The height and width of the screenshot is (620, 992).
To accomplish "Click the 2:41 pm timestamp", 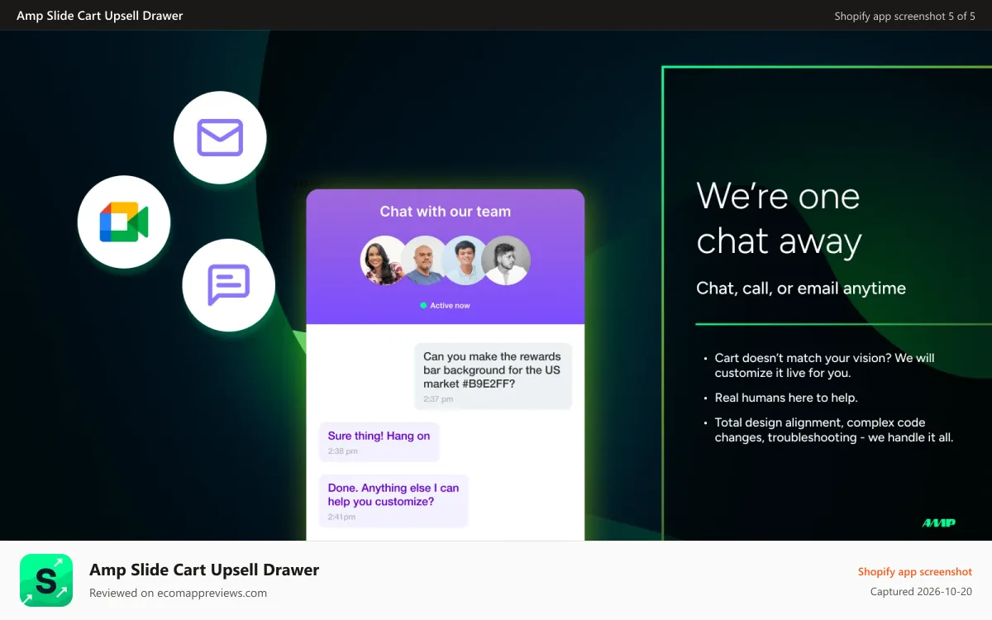I will coord(341,517).
